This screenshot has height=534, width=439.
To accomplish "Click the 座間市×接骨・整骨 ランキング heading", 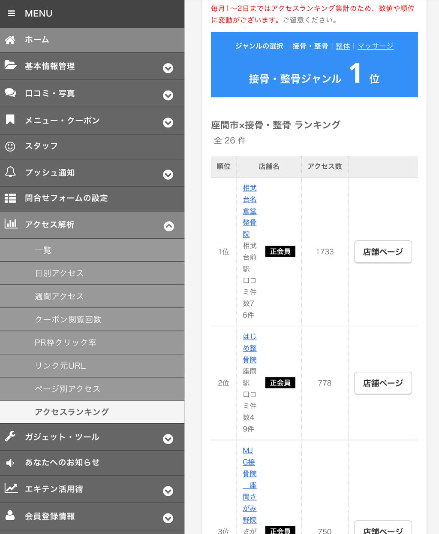I will pos(276,125).
